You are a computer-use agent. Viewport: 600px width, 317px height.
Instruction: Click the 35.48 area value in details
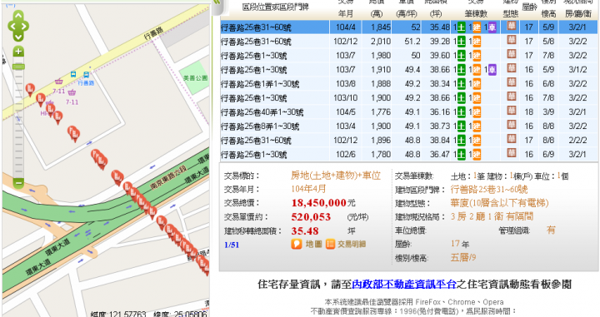tap(305, 231)
